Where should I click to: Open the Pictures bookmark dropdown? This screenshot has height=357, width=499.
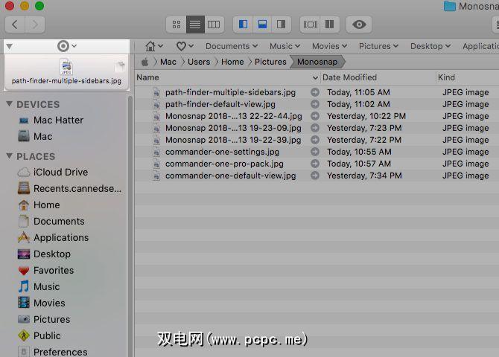[x=378, y=46]
